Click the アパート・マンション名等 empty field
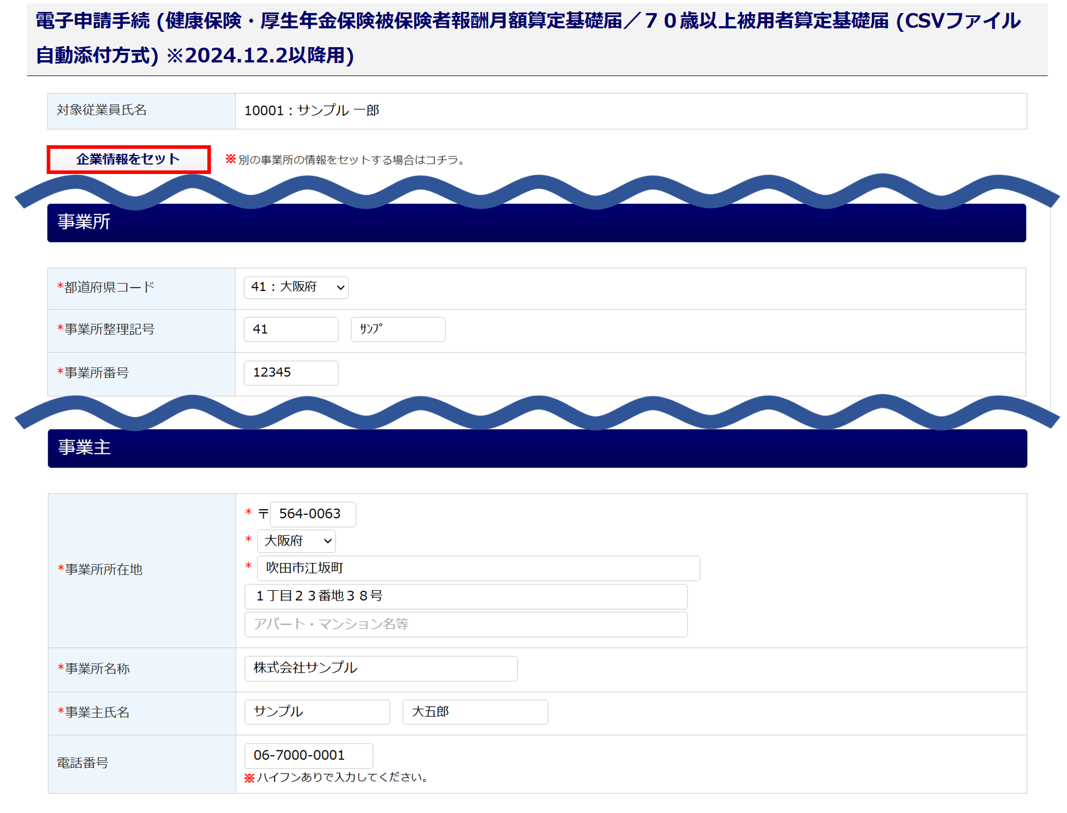Image resolution: width=1067 pixels, height=813 pixels. (x=465, y=625)
